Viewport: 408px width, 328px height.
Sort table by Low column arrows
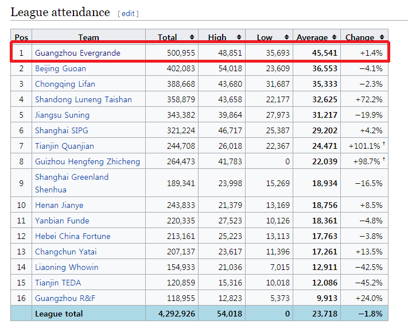[x=286, y=37]
